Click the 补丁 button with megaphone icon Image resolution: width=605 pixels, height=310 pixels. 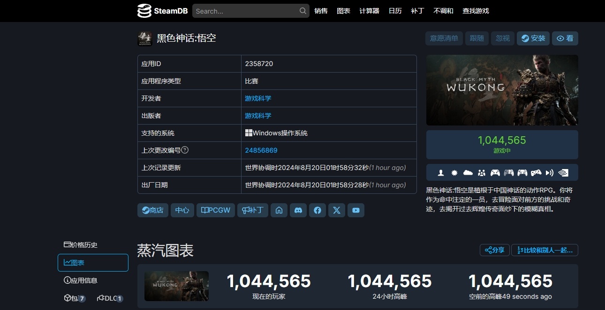point(253,210)
